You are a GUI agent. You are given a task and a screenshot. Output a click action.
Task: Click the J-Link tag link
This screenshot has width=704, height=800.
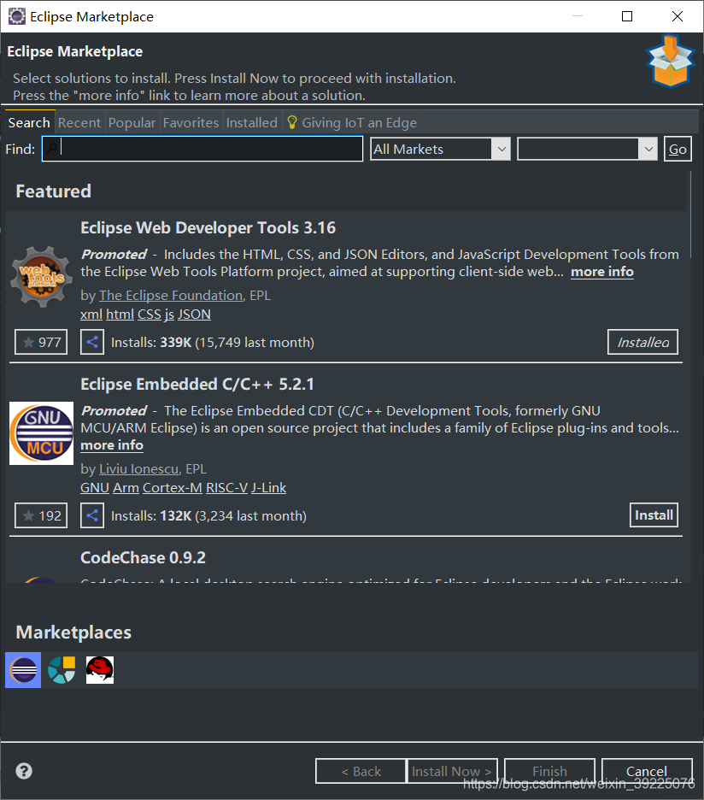pyautogui.click(x=269, y=488)
